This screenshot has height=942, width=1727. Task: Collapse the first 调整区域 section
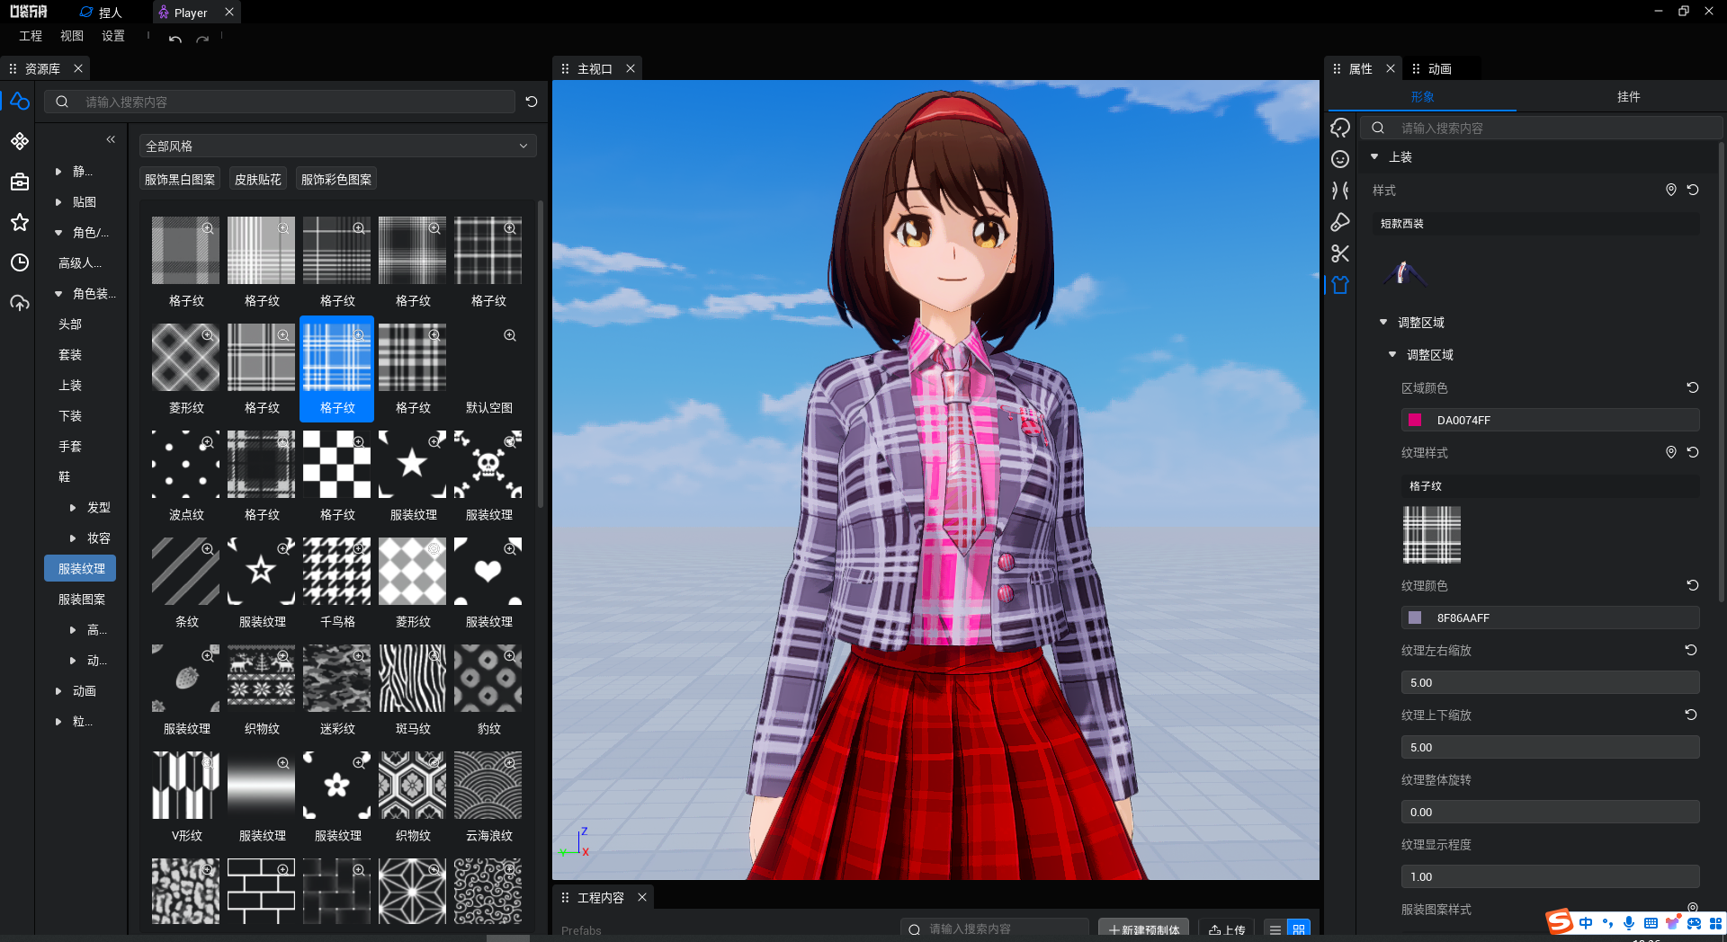click(1383, 322)
